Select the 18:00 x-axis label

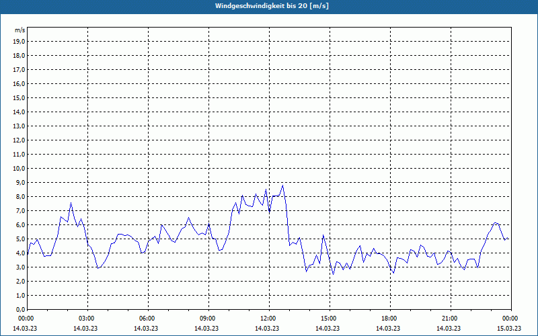click(390, 319)
